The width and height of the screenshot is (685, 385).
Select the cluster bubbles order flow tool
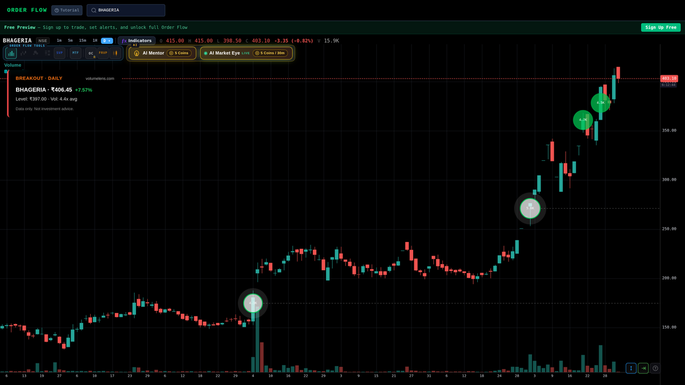pyautogui.click(x=35, y=53)
